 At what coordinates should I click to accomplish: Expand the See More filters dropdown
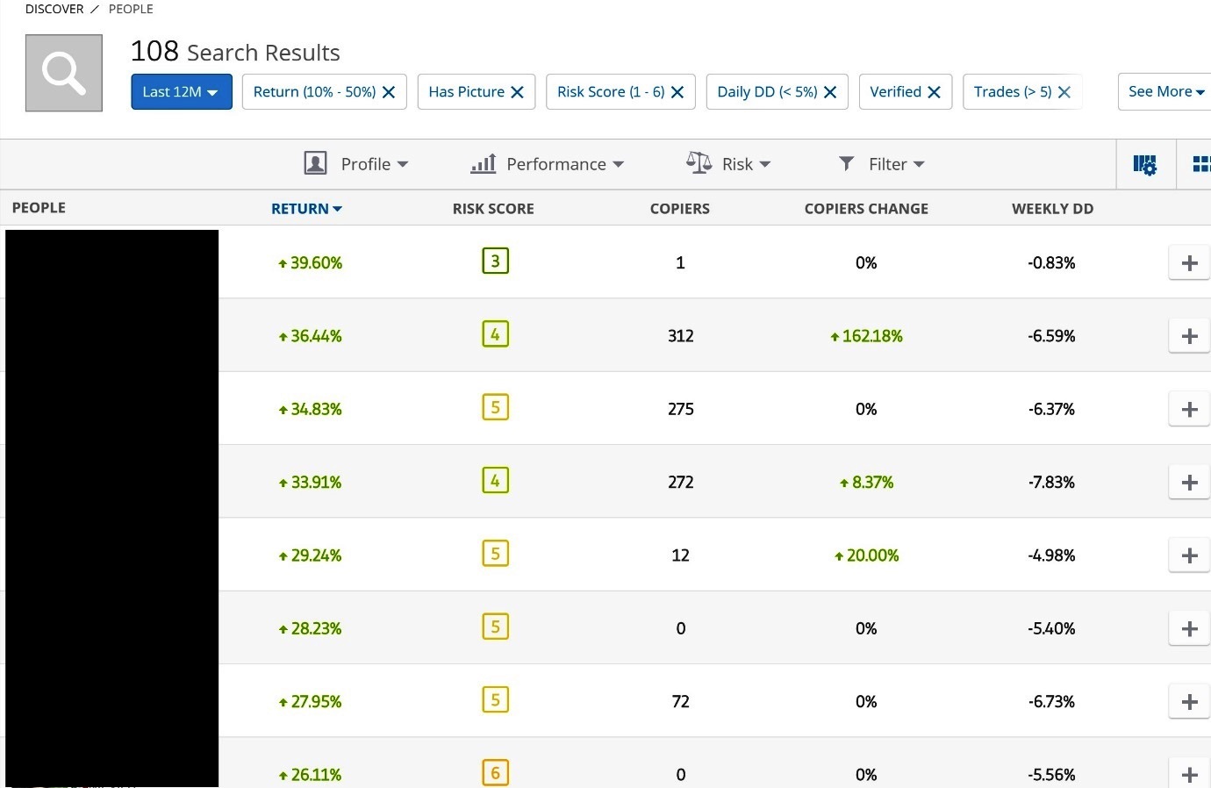[1164, 91]
